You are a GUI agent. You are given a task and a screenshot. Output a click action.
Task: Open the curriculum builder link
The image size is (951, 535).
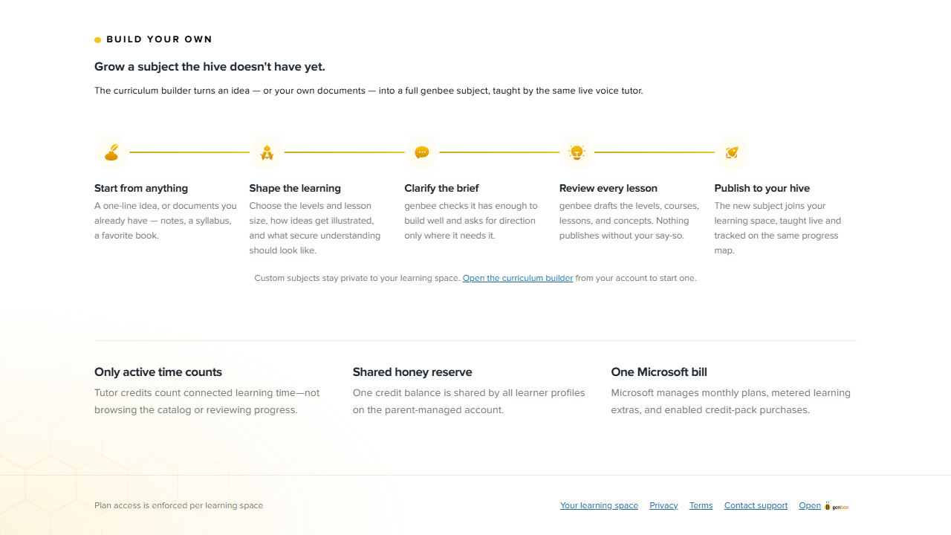518,278
